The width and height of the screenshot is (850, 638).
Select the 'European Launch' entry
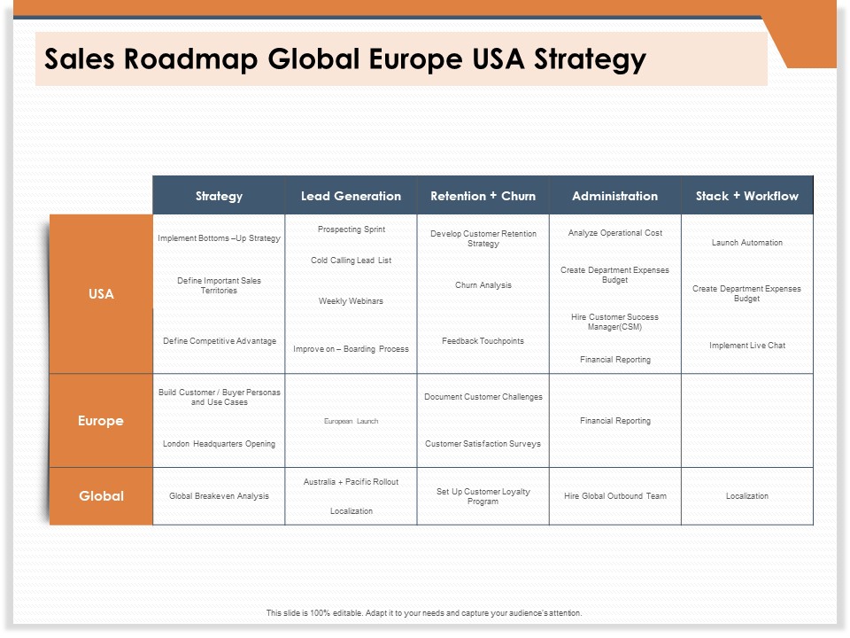tap(351, 421)
